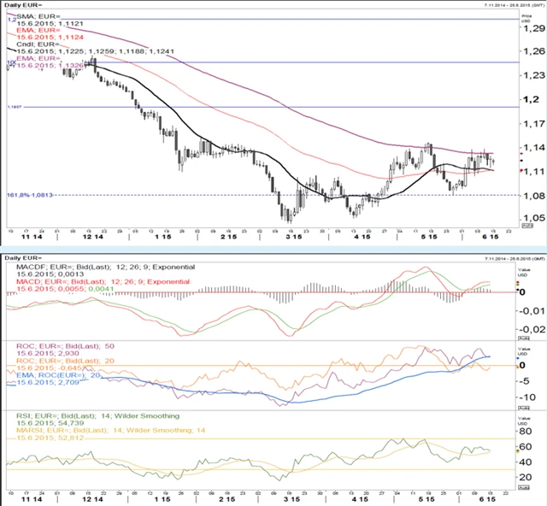
Task: Select the 'Cndl; EUR=' candlestick legend label
Action: (x=38, y=44)
